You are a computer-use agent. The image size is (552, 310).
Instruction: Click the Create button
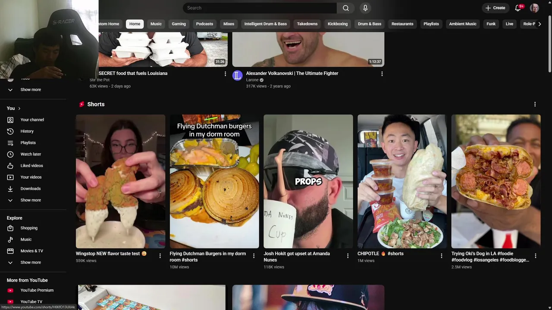[495, 8]
